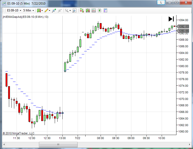The width and height of the screenshot is (193, 149).
Task: Click the jhlEMAGapAdj indicator label
Action: tap(26, 17)
